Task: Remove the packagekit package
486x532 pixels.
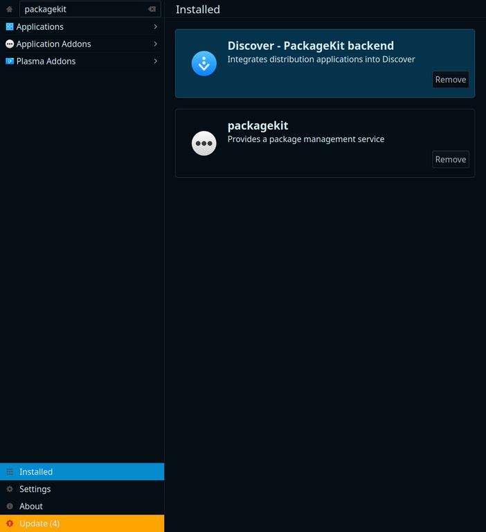Action: (450, 159)
